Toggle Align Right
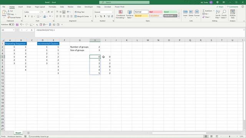246x138 pixels. [64, 16]
